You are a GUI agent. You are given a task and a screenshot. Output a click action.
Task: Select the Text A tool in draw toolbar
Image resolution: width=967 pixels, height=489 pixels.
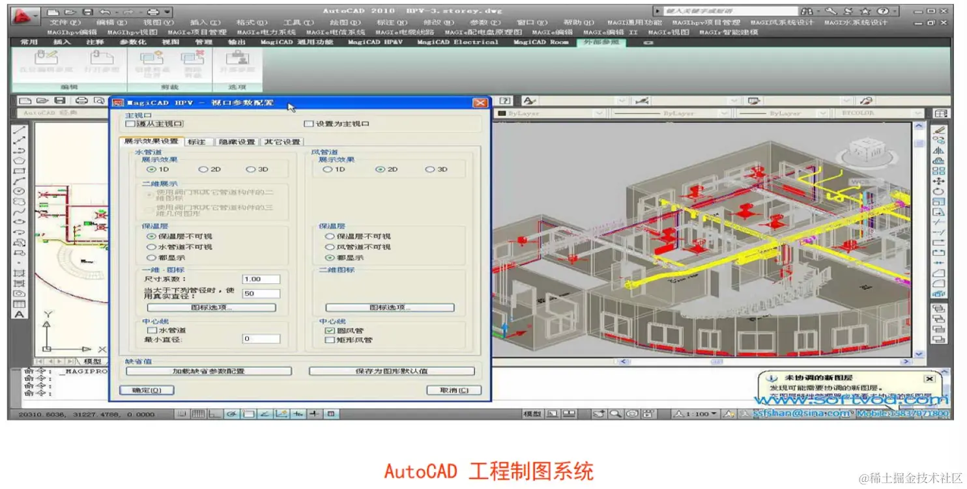20,314
